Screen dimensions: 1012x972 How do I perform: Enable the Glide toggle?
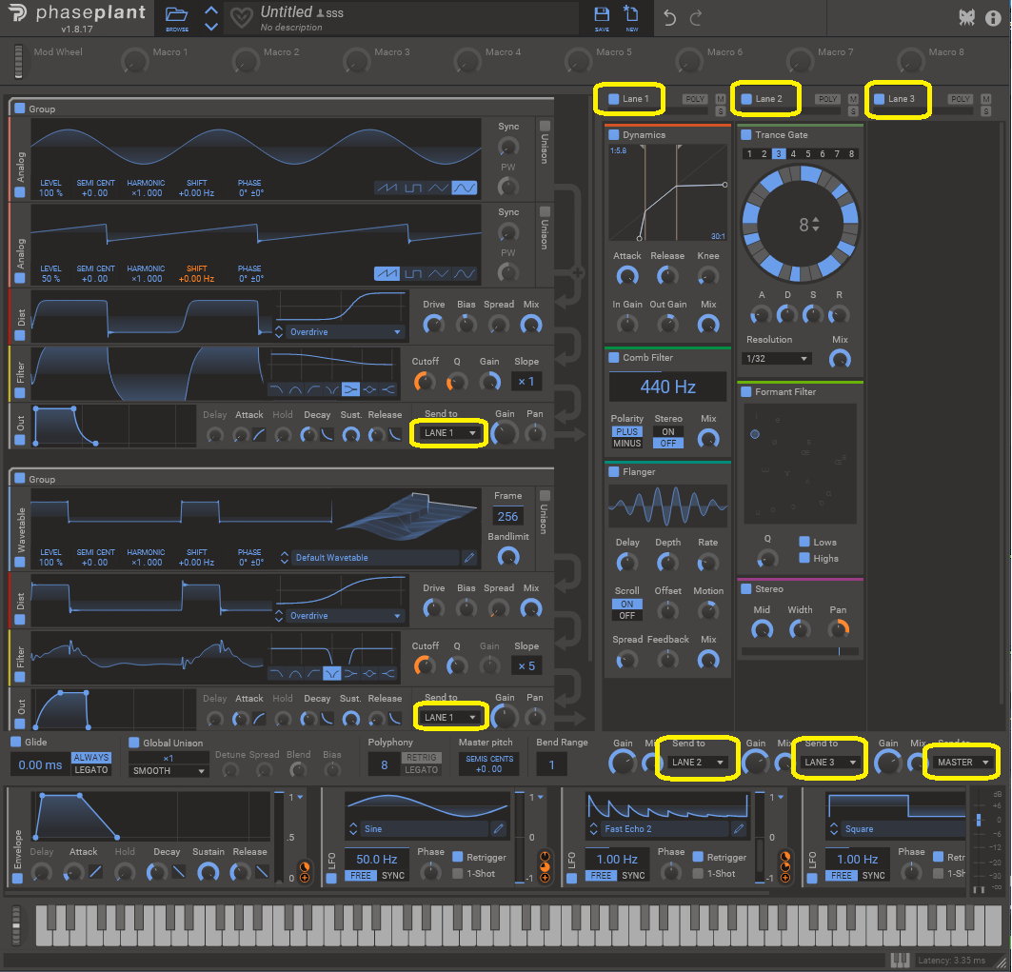(x=16, y=743)
